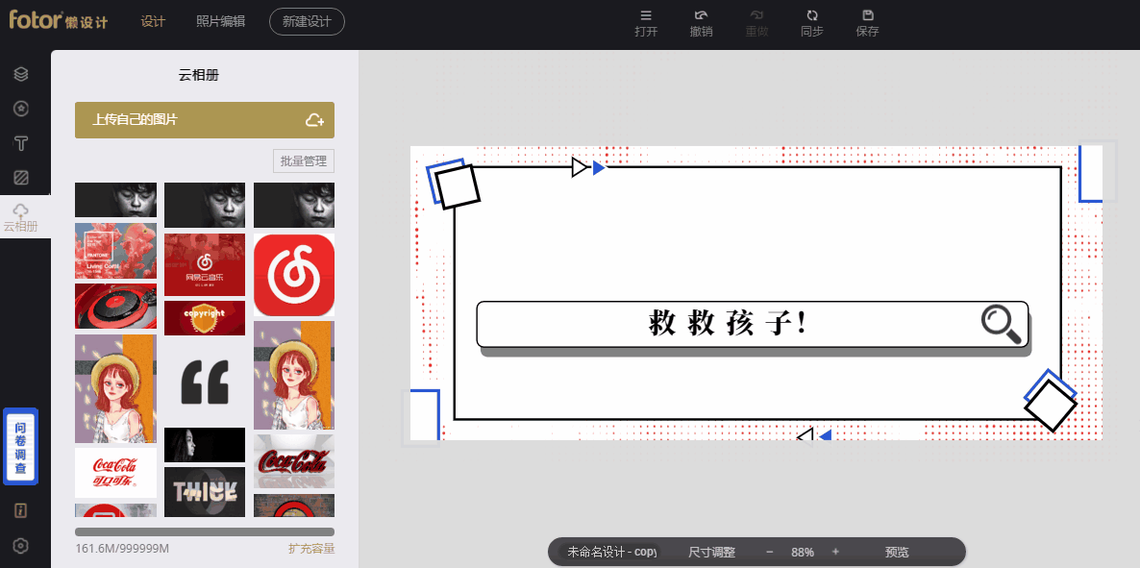Click the design name field in bottom bar
The width and height of the screenshot is (1140, 568).
(x=612, y=552)
